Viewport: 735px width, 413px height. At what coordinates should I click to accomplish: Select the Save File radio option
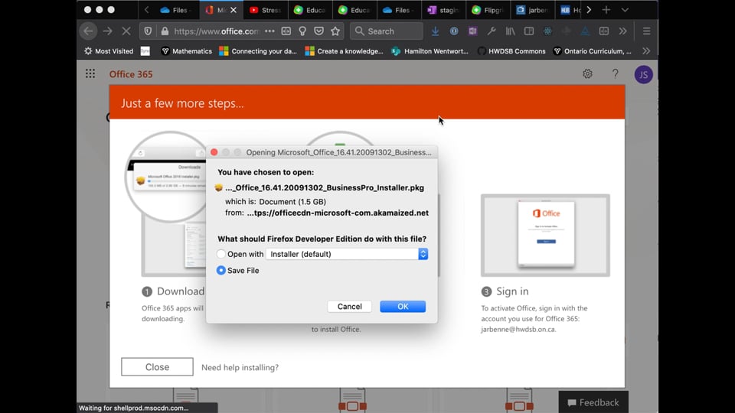click(220, 270)
